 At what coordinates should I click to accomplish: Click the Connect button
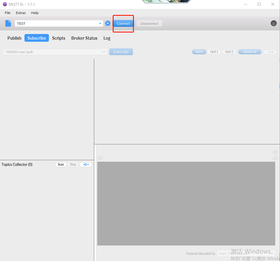click(123, 24)
